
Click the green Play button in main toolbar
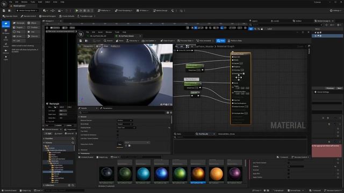[x=77, y=11]
